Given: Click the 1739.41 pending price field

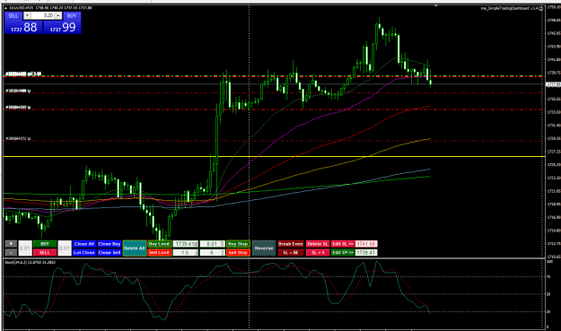Looking at the screenshot, I should (x=185, y=244).
